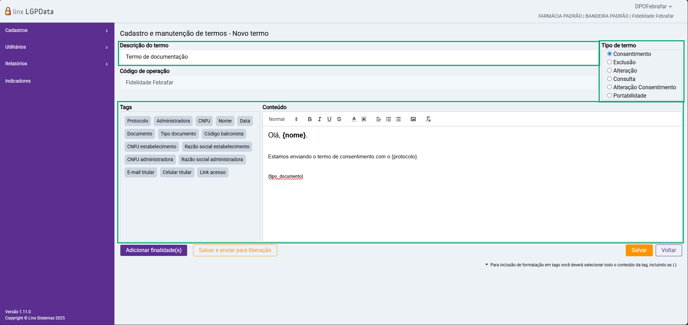Insert the Link acesso tag

[213, 172]
